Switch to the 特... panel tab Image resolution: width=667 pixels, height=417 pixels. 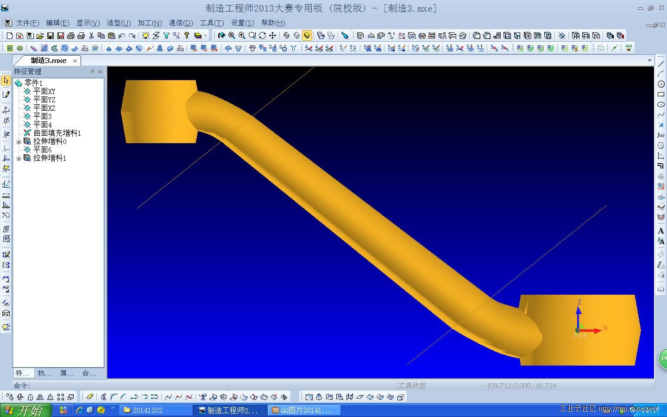[23, 373]
